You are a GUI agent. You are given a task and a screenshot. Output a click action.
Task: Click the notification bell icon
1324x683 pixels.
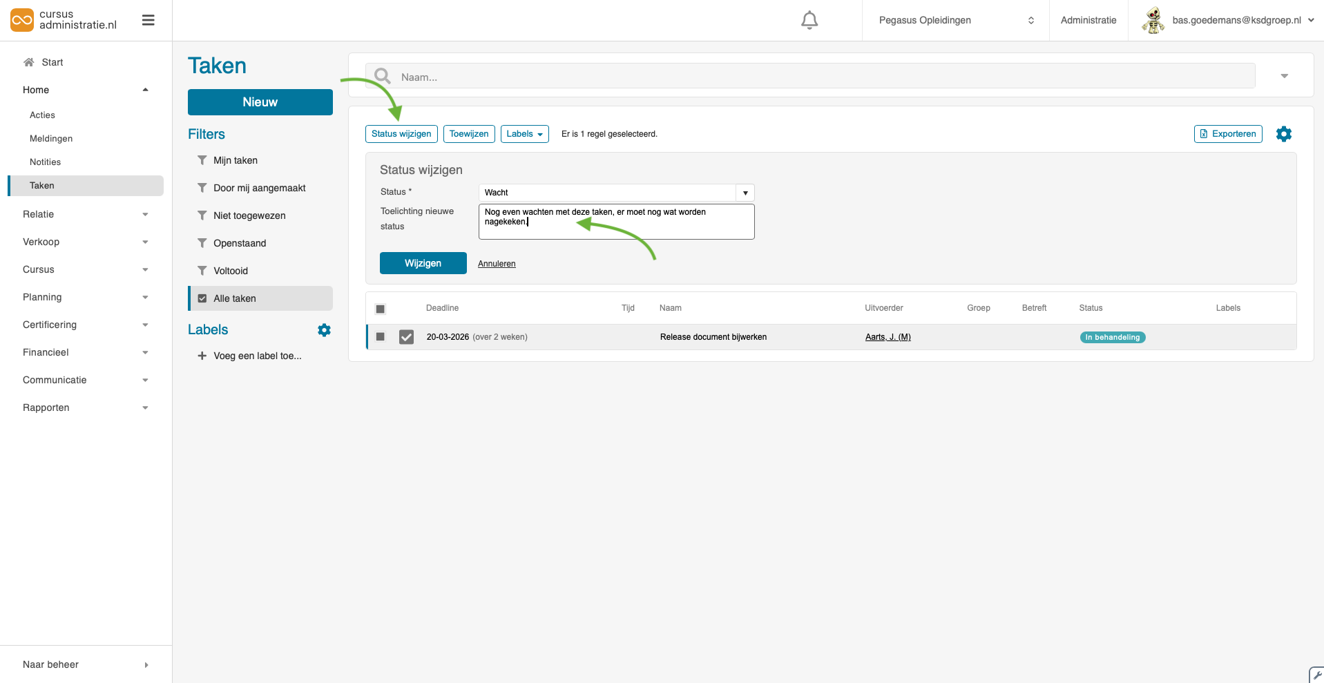tap(809, 21)
